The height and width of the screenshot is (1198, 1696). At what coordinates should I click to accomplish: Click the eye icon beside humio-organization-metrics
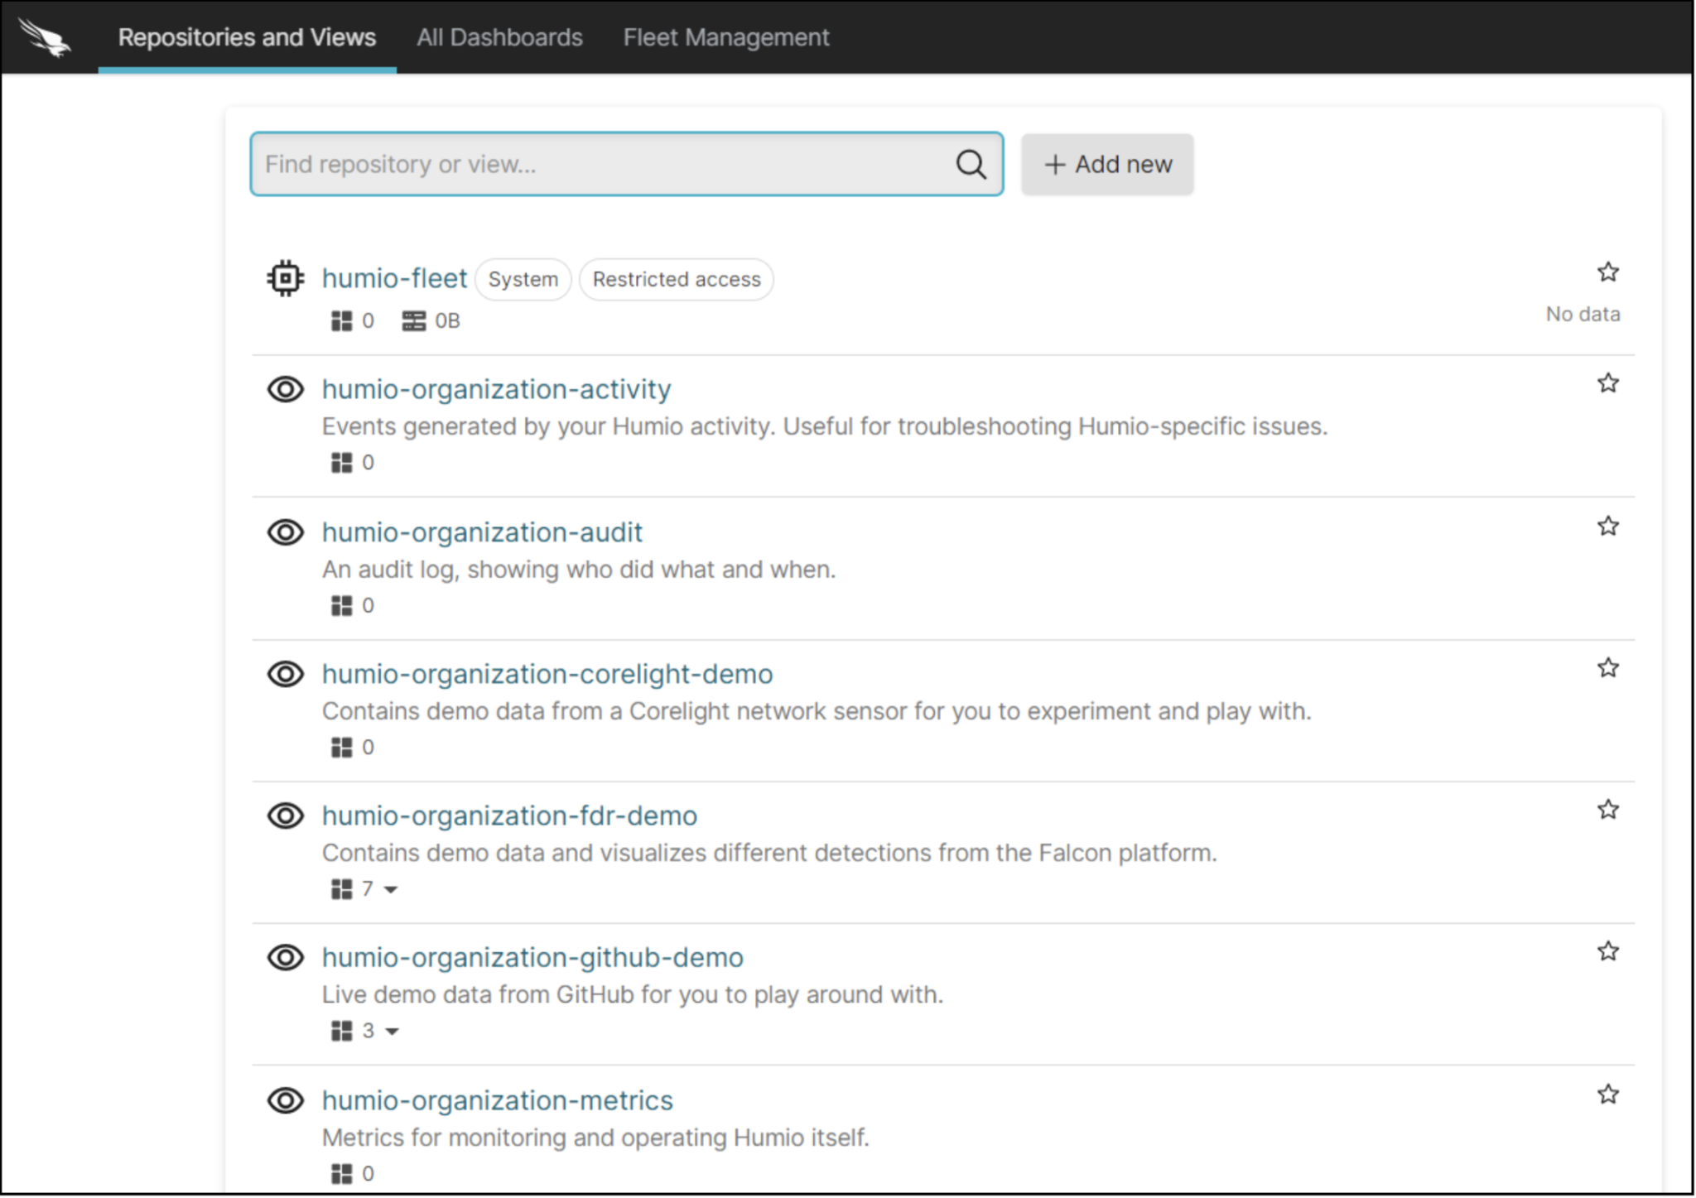[286, 1100]
